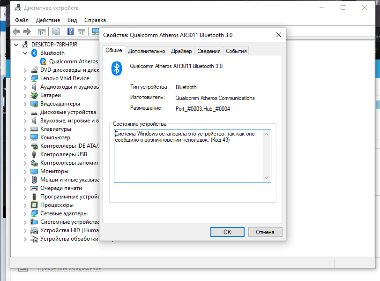Collapse the Bluetooth tree category
The width and height of the screenshot is (380, 281).
click(25, 53)
